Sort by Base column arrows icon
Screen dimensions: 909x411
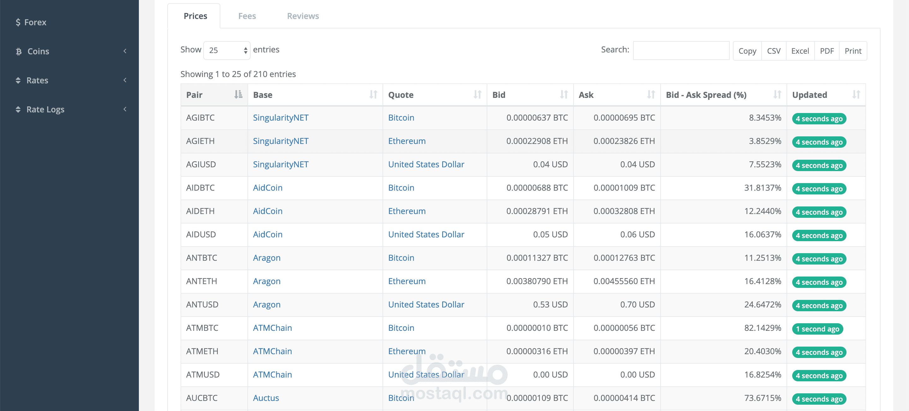373,95
